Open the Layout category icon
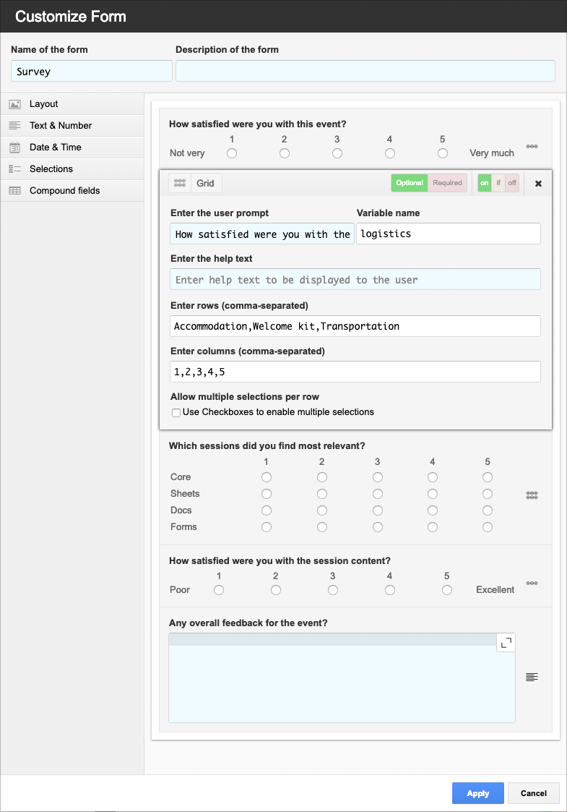The image size is (567, 812). [x=15, y=104]
